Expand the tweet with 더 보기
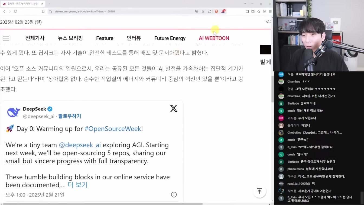 (x=77, y=185)
